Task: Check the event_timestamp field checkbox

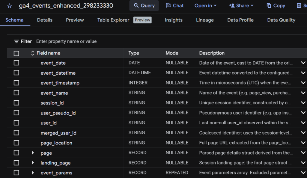Action: [x=16, y=83]
